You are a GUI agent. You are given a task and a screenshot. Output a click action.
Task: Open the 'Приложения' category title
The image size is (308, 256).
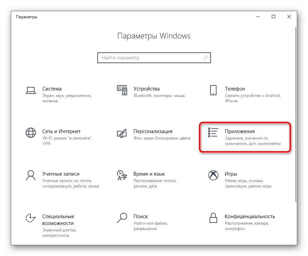pyautogui.click(x=240, y=131)
